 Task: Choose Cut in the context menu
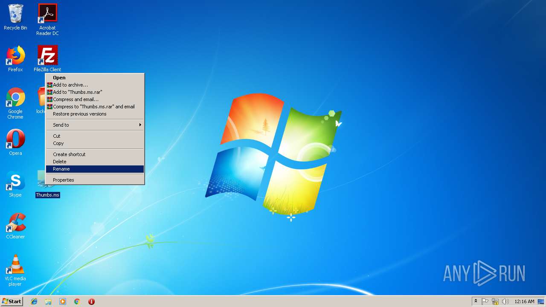coord(95,136)
